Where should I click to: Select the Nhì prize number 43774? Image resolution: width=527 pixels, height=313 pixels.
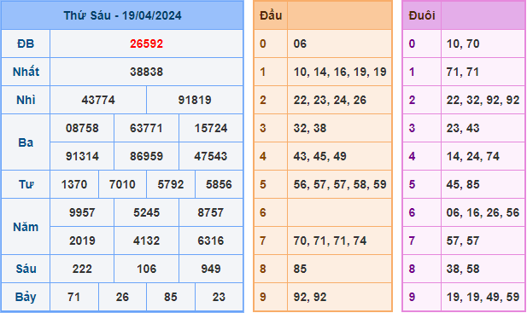click(98, 100)
